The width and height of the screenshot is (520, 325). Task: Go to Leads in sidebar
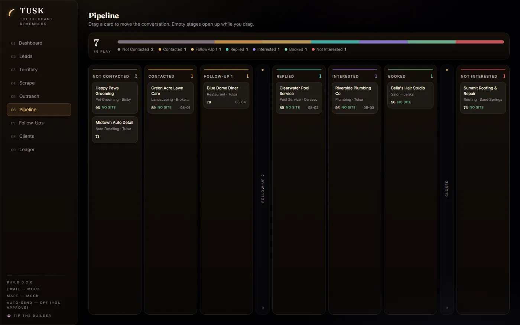[39, 56]
